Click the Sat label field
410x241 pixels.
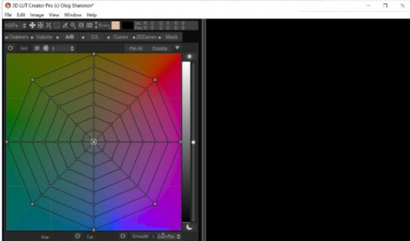[91, 237]
